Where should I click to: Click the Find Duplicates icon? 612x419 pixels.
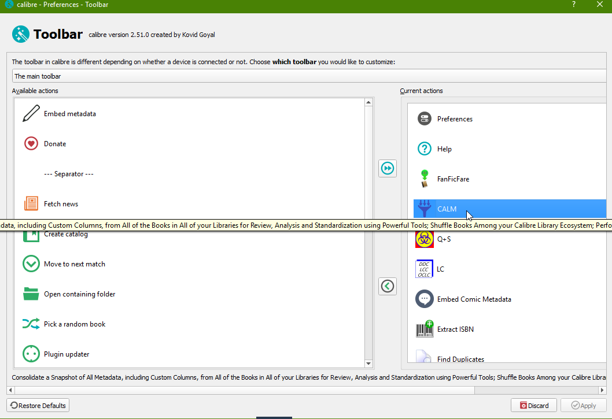[424, 356]
